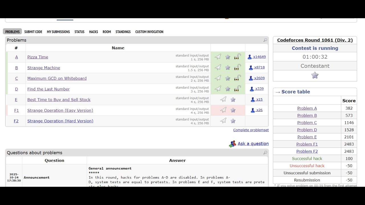Open Problem A in the Score table

(307, 108)
